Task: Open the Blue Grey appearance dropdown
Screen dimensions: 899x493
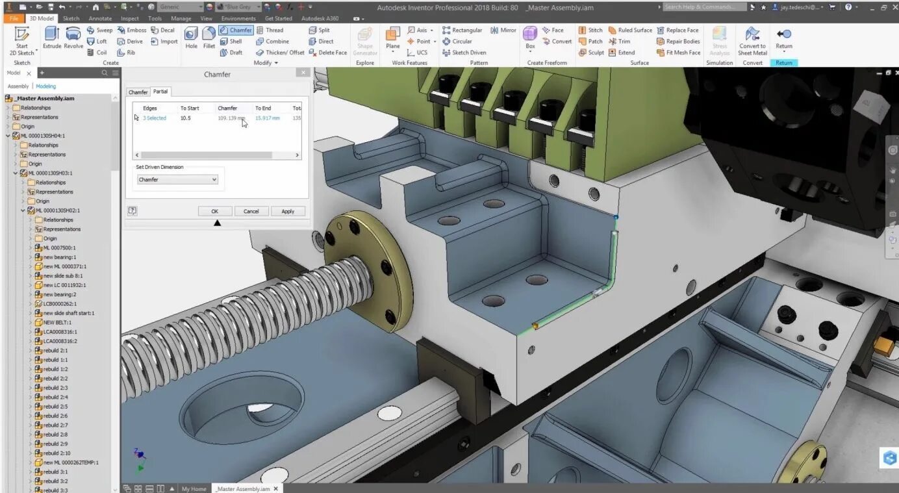Action: [x=258, y=6]
